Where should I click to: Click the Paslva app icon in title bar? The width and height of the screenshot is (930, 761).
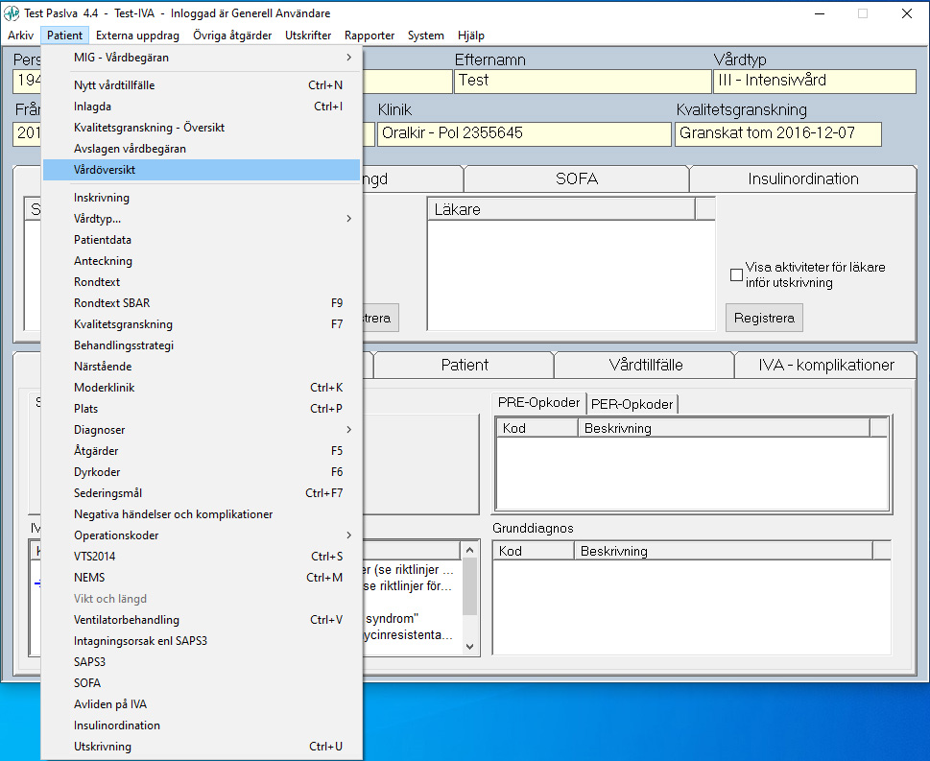point(12,13)
